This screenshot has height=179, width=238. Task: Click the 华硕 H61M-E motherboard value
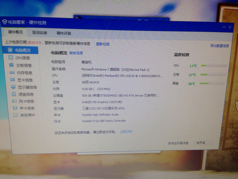coord(90,83)
